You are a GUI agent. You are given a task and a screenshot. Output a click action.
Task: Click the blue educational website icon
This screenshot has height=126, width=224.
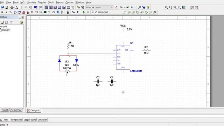tap(144, 7)
